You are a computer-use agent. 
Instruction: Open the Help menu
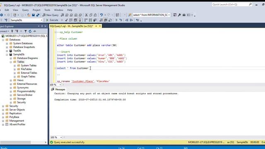[x=70, y=10]
